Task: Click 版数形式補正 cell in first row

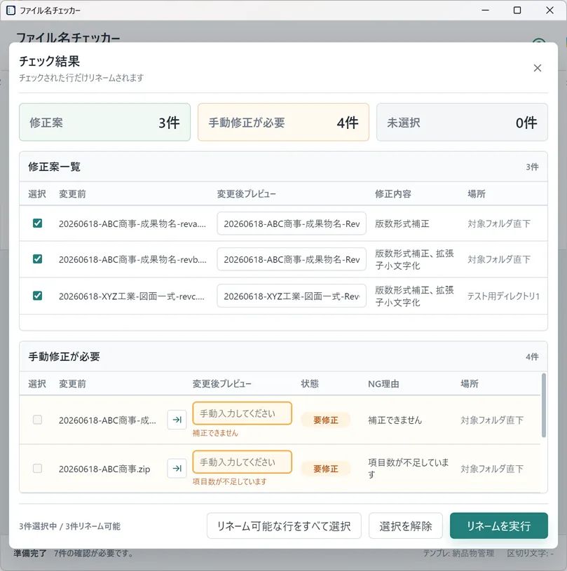Action: (402, 223)
